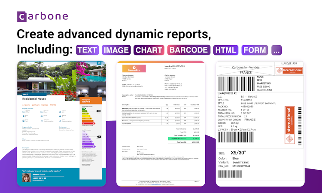Click the ServerPro logo on the invoice
322x193 pixels.
[134, 69]
